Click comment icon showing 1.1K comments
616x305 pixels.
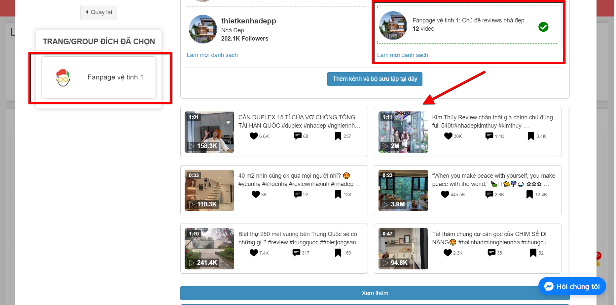489,136
